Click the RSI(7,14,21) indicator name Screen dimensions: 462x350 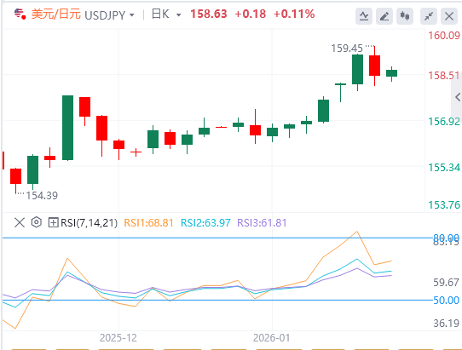pyautogui.click(x=89, y=223)
